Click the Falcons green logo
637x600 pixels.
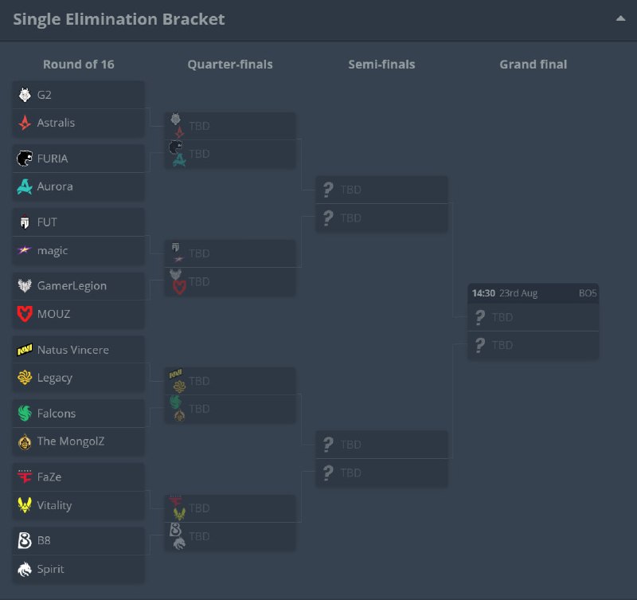pyautogui.click(x=25, y=413)
